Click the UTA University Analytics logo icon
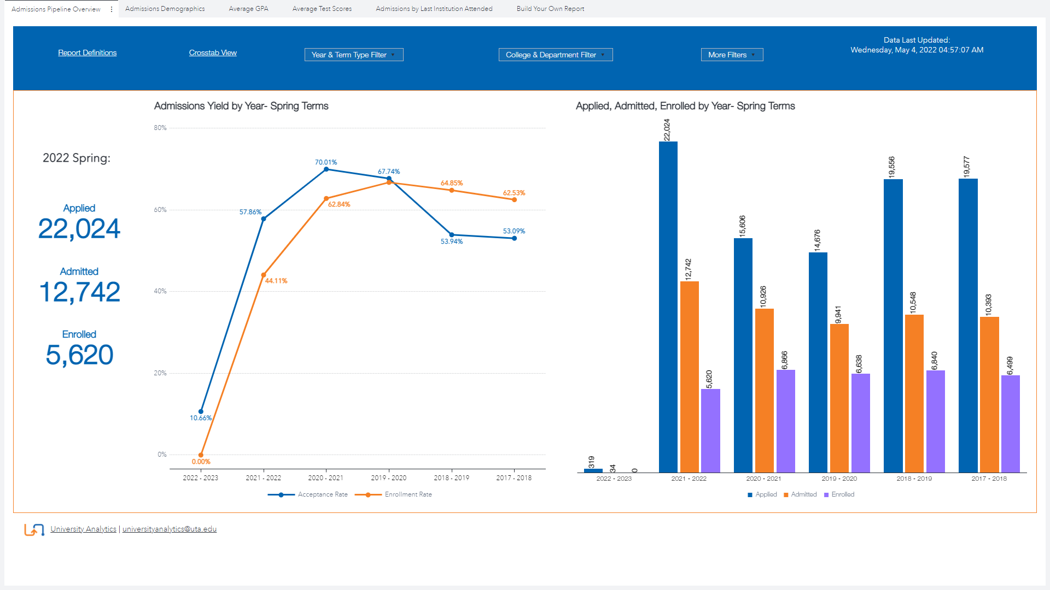 [x=34, y=529]
